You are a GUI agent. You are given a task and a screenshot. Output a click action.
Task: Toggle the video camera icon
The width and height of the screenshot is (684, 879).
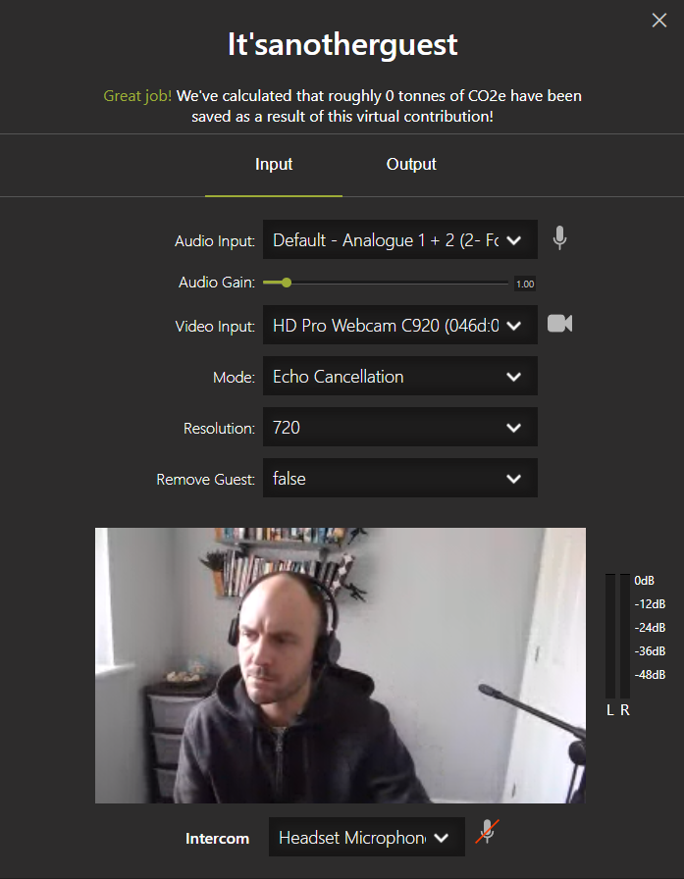coord(559,324)
